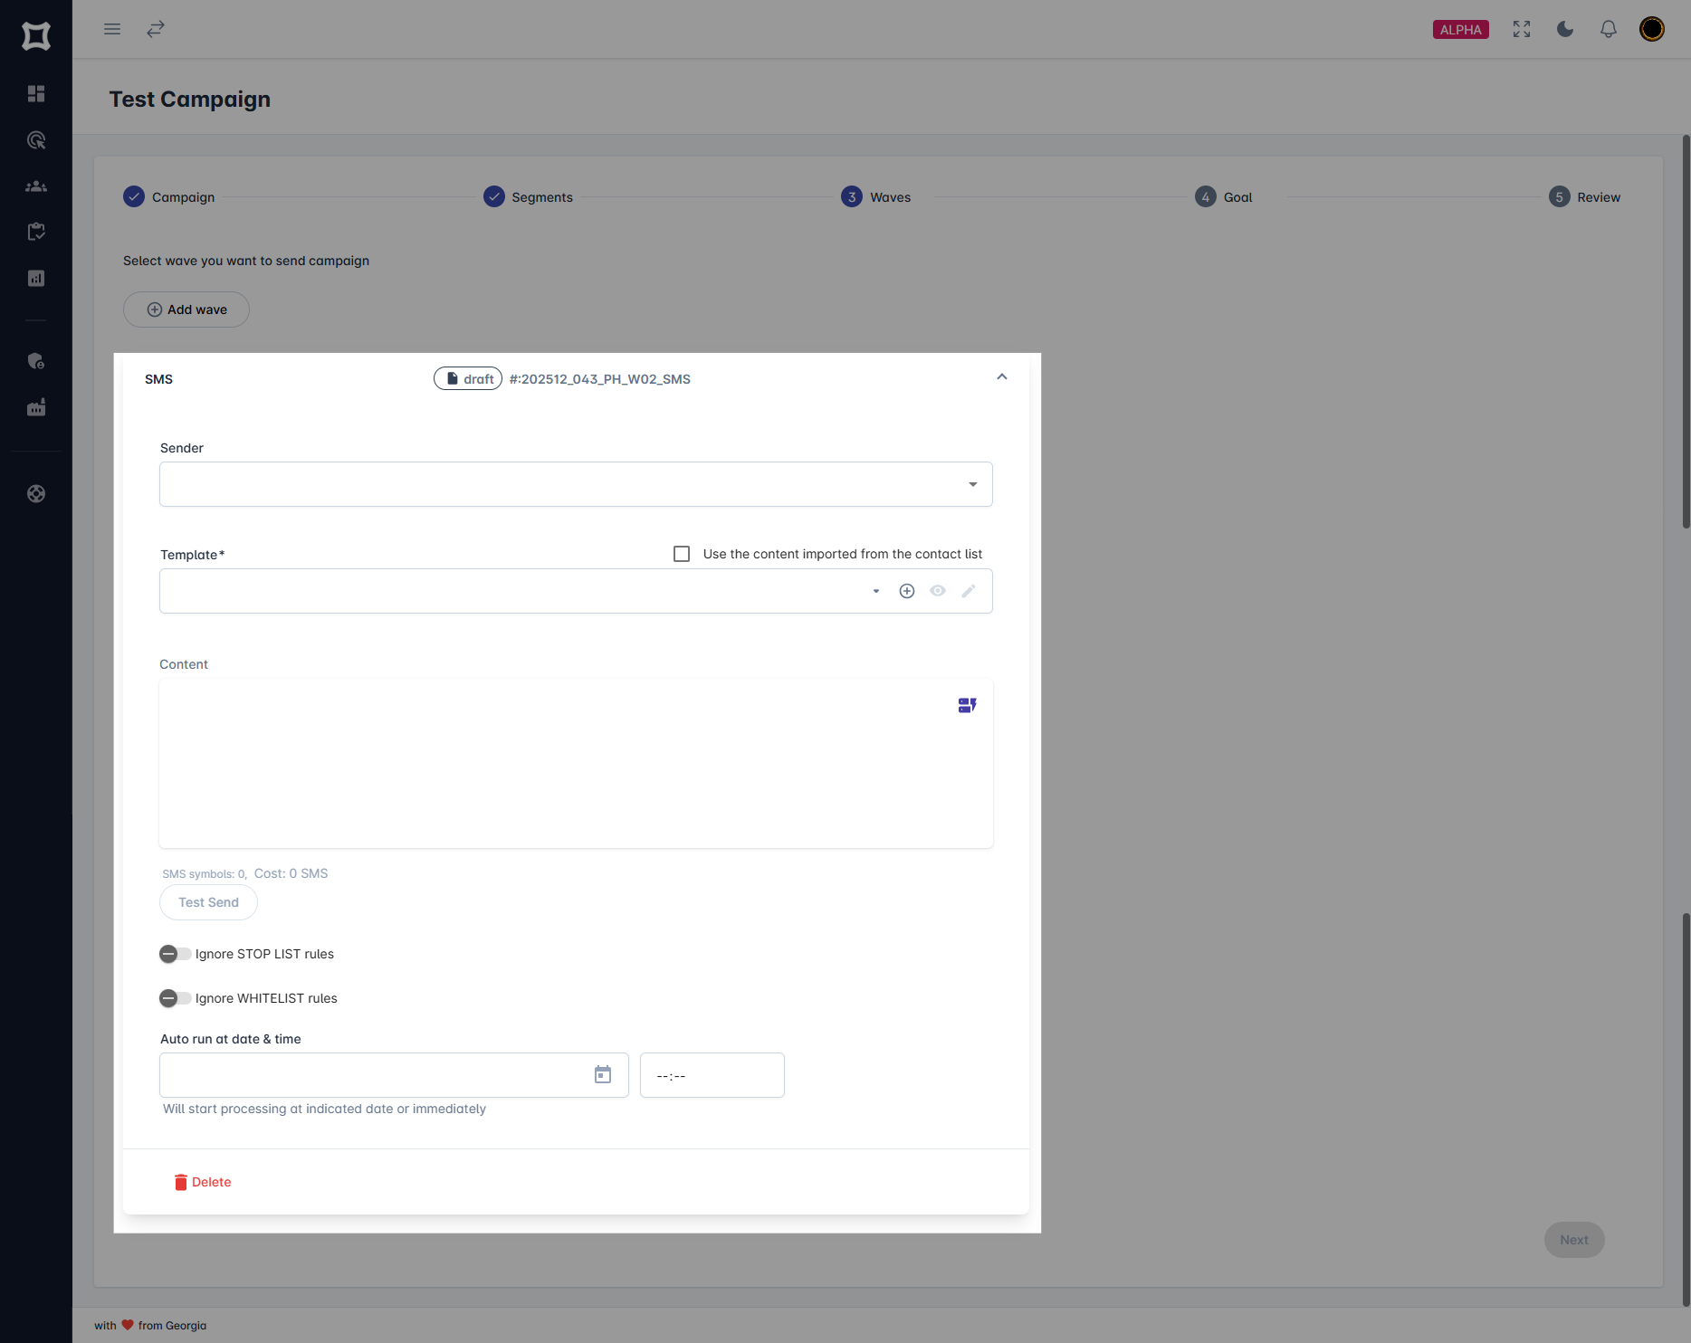Open the Analytics bar-chart section
Viewport: 1691px width, 1343px height.
[x=36, y=278]
